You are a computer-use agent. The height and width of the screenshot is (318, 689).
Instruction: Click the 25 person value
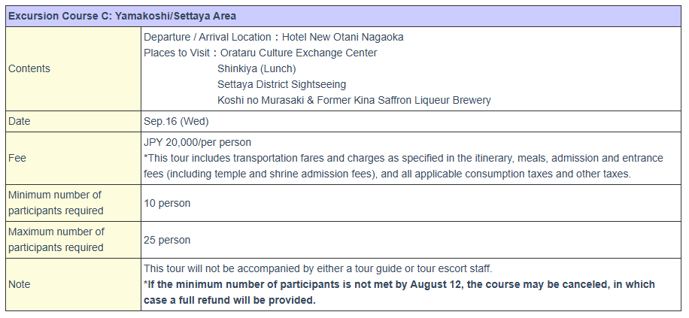167,241
